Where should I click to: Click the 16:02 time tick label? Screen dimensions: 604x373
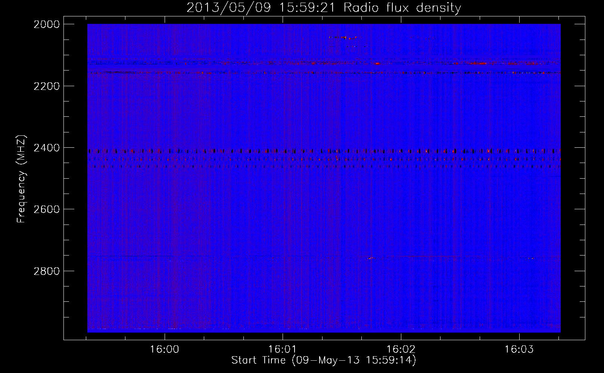(401, 350)
